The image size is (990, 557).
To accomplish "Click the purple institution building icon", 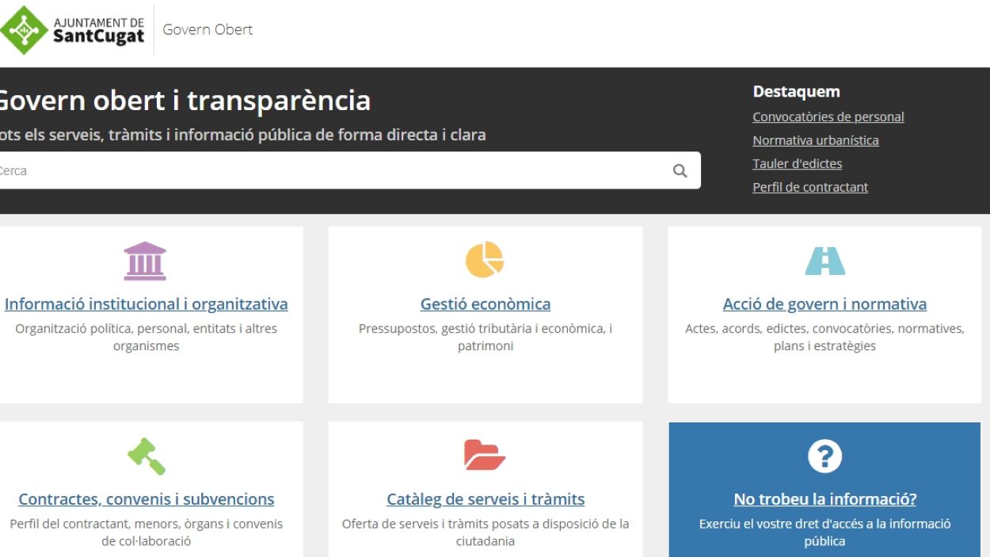I will (x=146, y=261).
